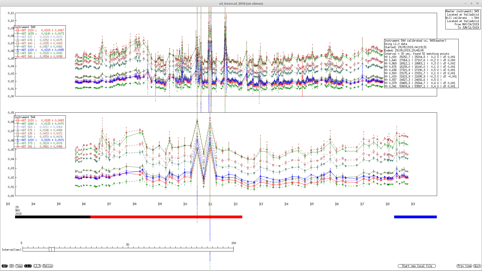Minimize the v3_intercal_3910 window

465,4
